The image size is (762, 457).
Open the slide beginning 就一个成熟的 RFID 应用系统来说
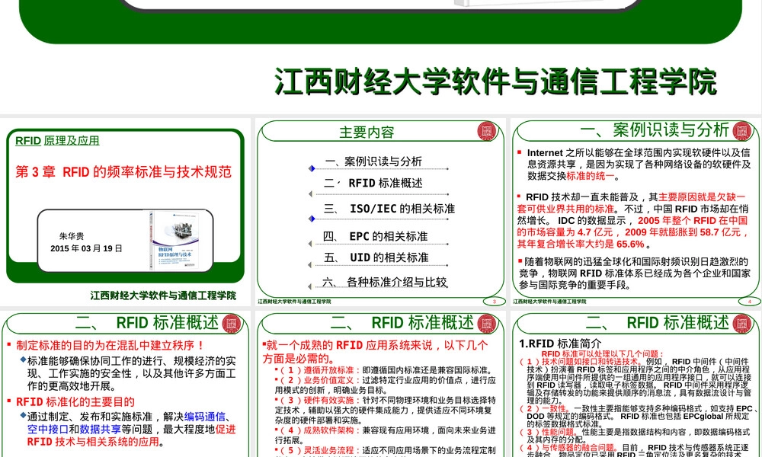point(380,384)
